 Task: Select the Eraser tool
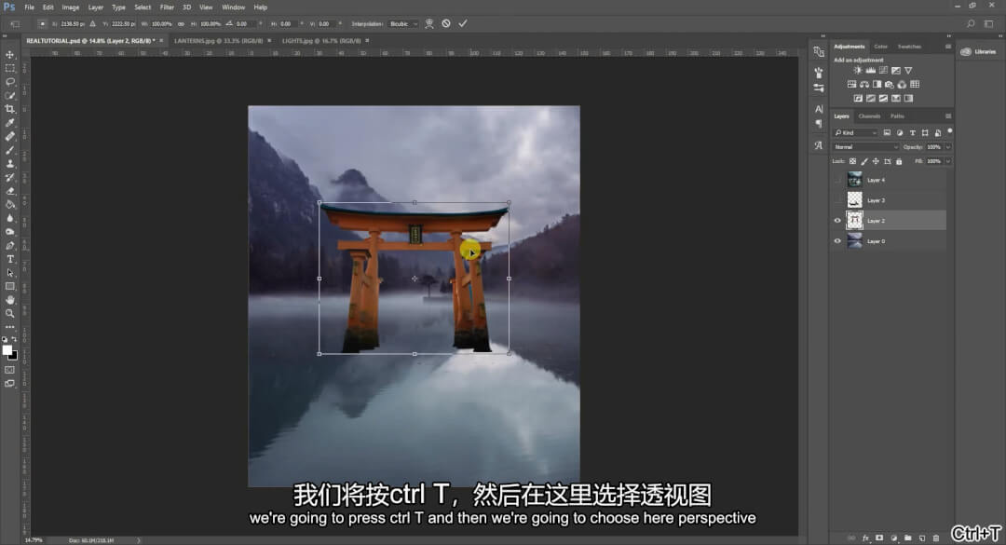[x=9, y=191]
